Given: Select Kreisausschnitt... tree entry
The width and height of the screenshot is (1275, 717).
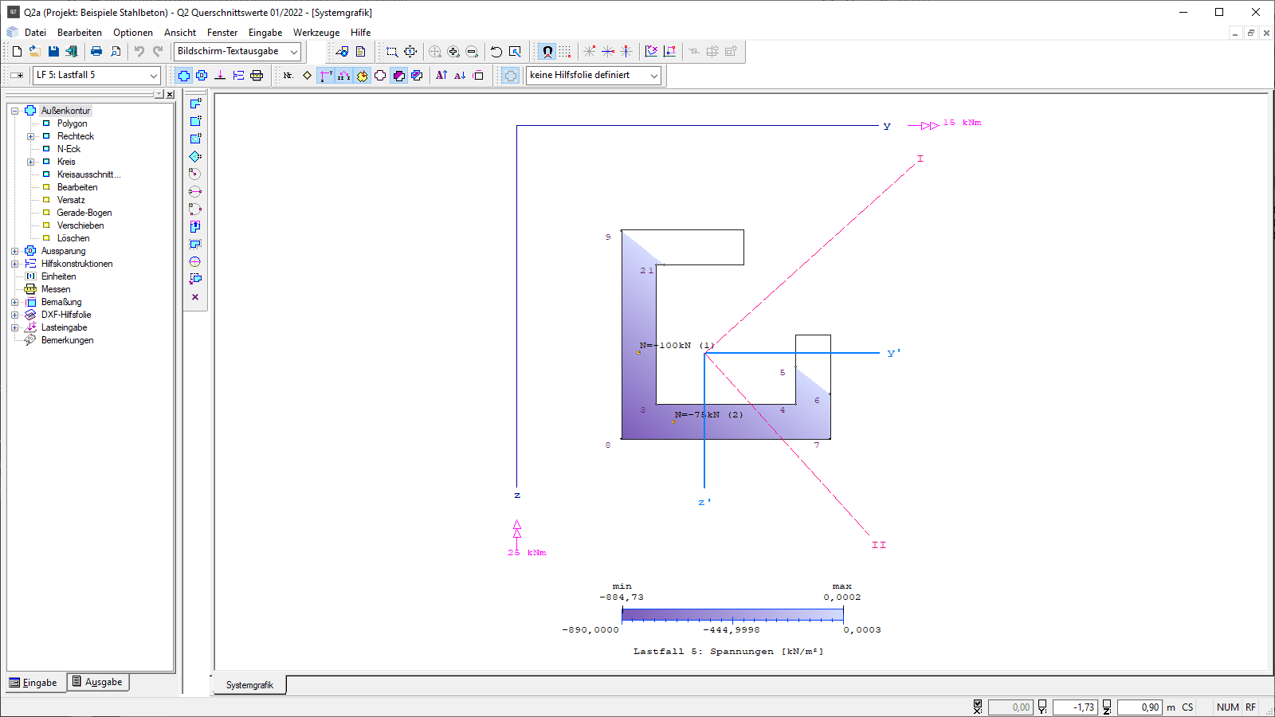Looking at the screenshot, I should 88,174.
